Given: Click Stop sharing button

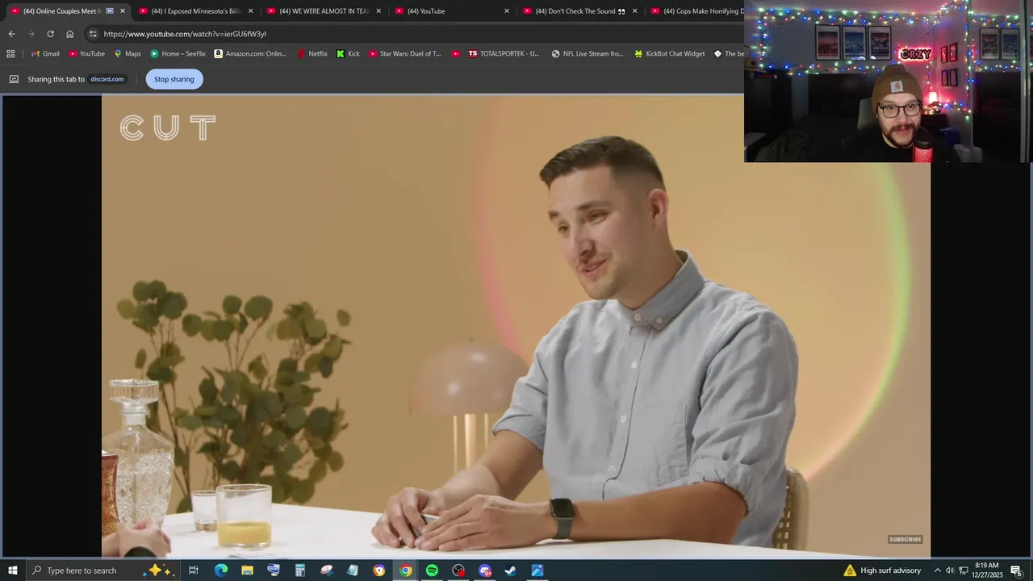Looking at the screenshot, I should tap(174, 79).
